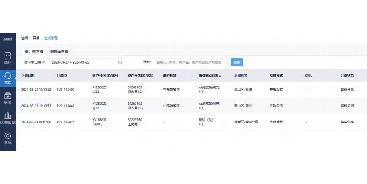Click the 异常 breadcrumb link
Viewport: 367px width, 184px height.
tap(36, 38)
